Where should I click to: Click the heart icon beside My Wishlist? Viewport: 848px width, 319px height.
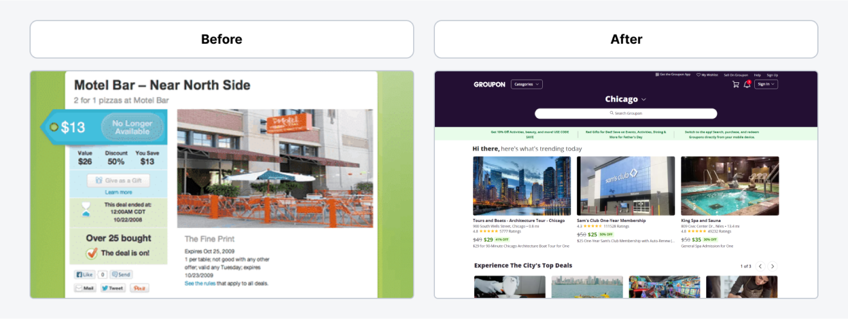click(699, 74)
